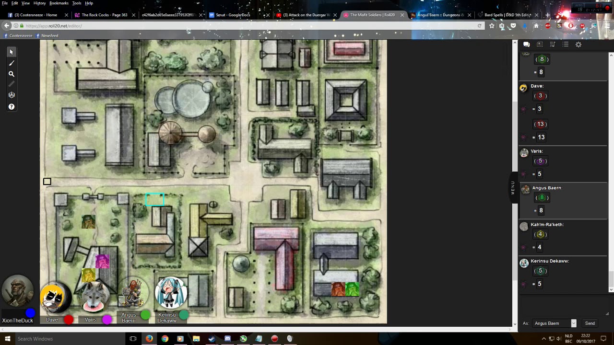The width and height of the screenshot is (614, 345).
Task: Open the Help menu
Action: 89,3
